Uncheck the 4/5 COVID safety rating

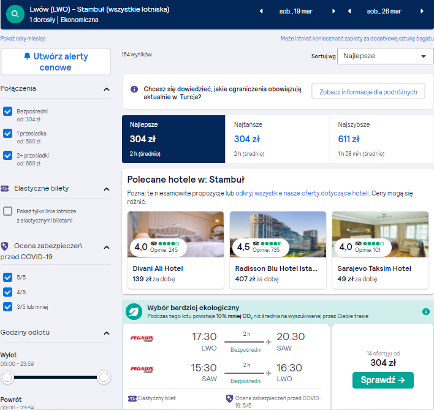tap(8, 292)
